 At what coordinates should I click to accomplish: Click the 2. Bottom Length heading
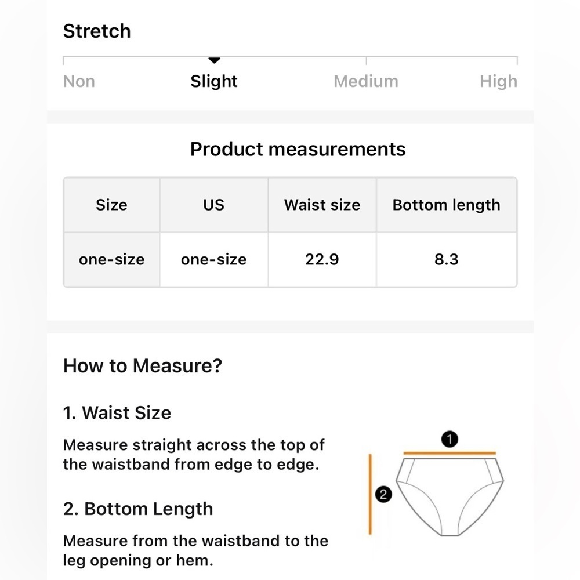click(138, 509)
